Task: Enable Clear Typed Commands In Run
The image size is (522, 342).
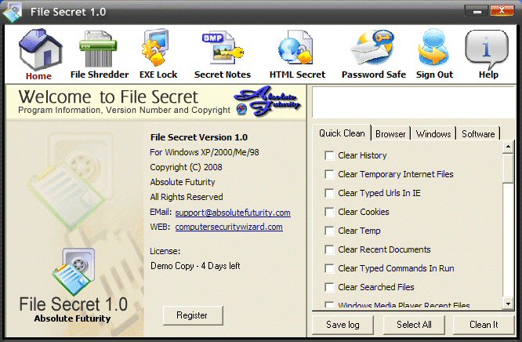Action: click(x=329, y=268)
